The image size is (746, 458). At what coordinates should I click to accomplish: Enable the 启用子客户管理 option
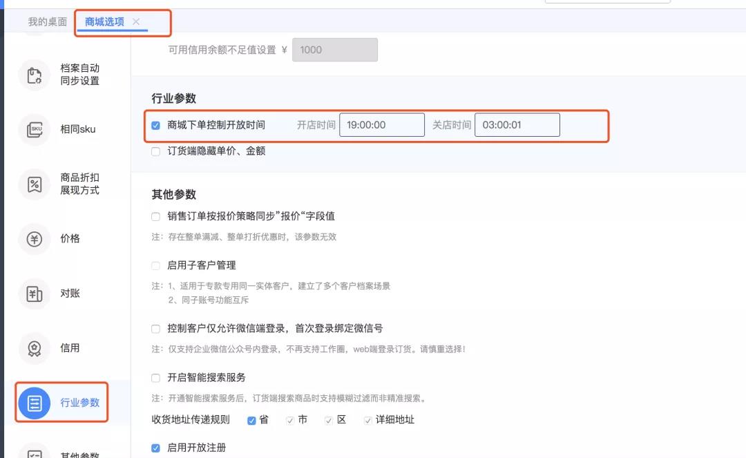click(155, 265)
